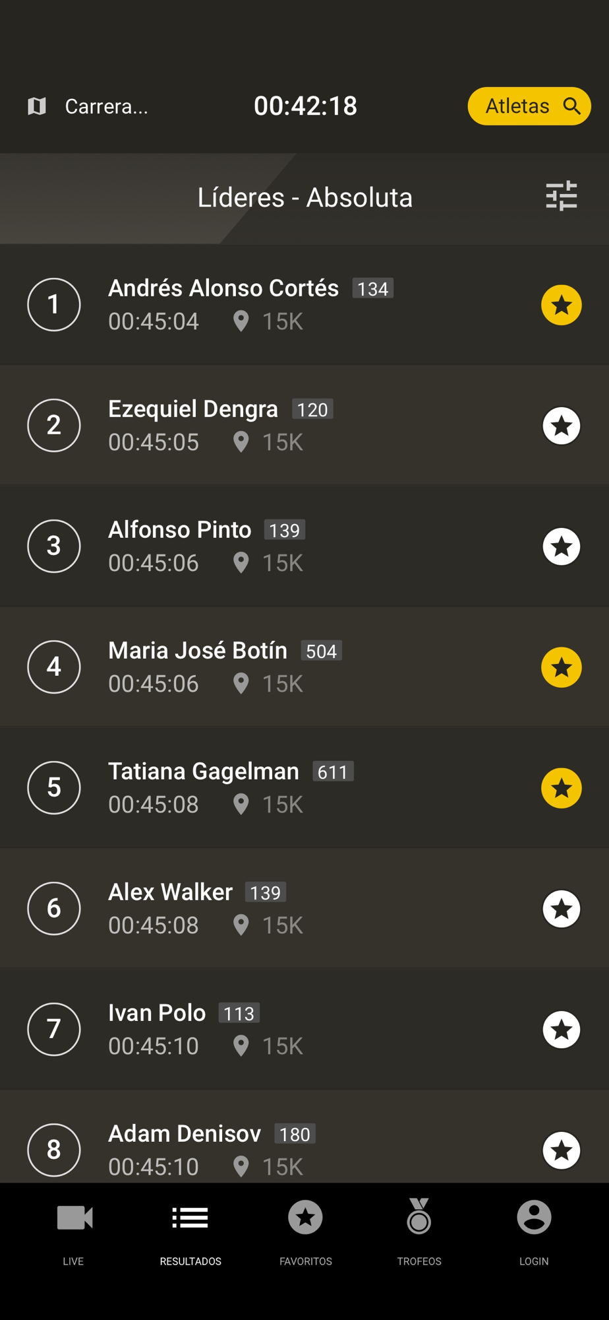Viewport: 609px width, 1320px height.
Task: Mark Ezequiel Dengra as favorite
Action: [562, 426]
